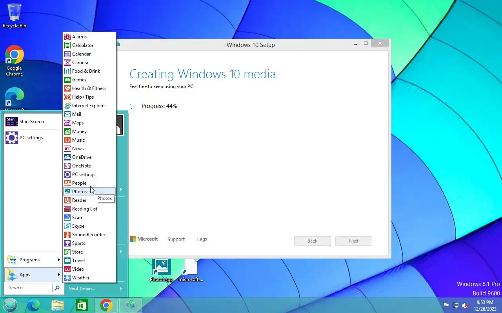The image size is (502, 313).
Task: Open the Support link in Setup
Action: coord(176,239)
